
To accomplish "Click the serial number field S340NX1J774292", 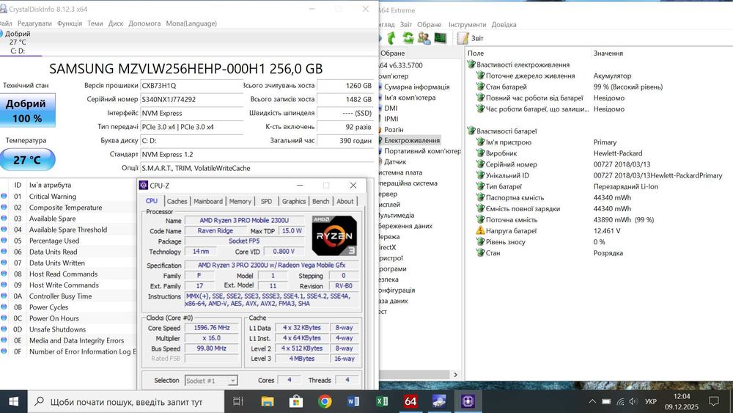I will click(191, 99).
